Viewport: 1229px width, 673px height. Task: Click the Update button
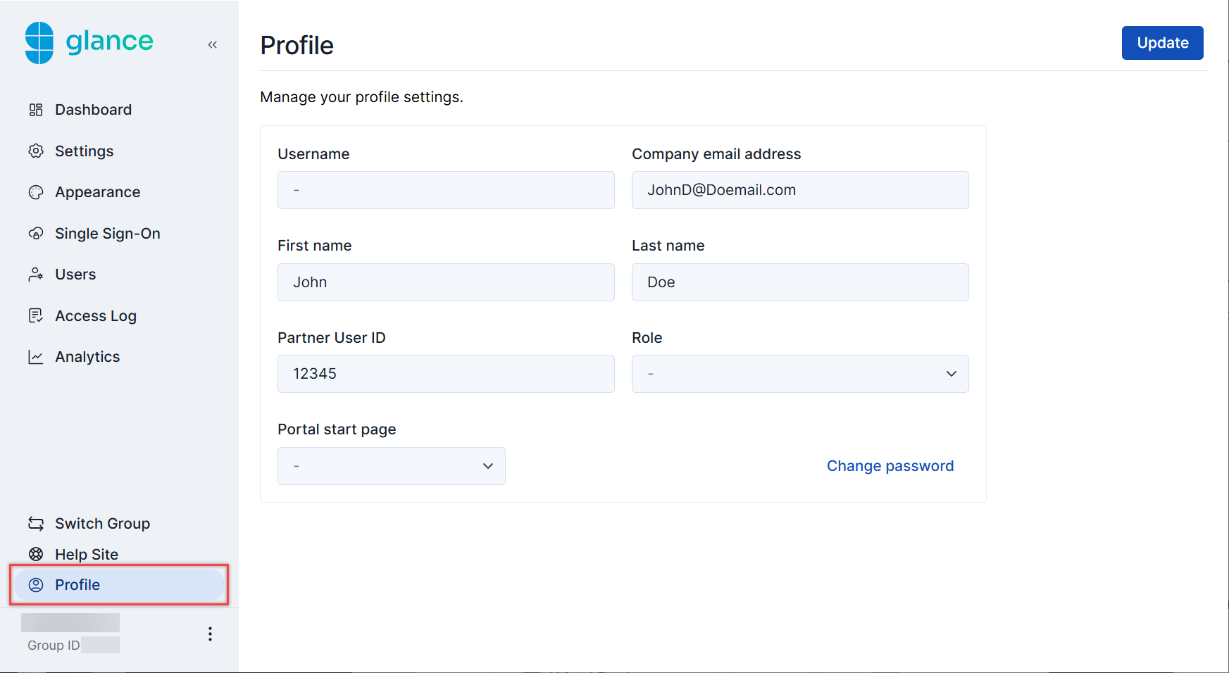click(1162, 43)
